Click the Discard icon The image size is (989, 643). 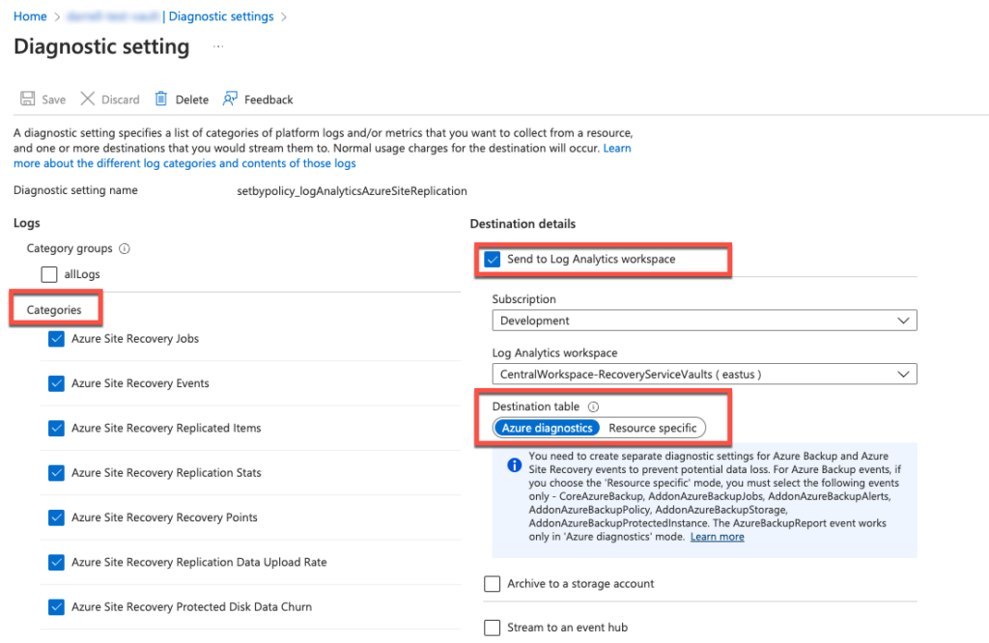tap(89, 98)
